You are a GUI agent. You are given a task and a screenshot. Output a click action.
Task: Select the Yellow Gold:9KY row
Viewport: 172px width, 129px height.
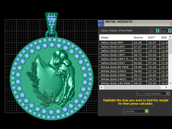tap(134, 43)
